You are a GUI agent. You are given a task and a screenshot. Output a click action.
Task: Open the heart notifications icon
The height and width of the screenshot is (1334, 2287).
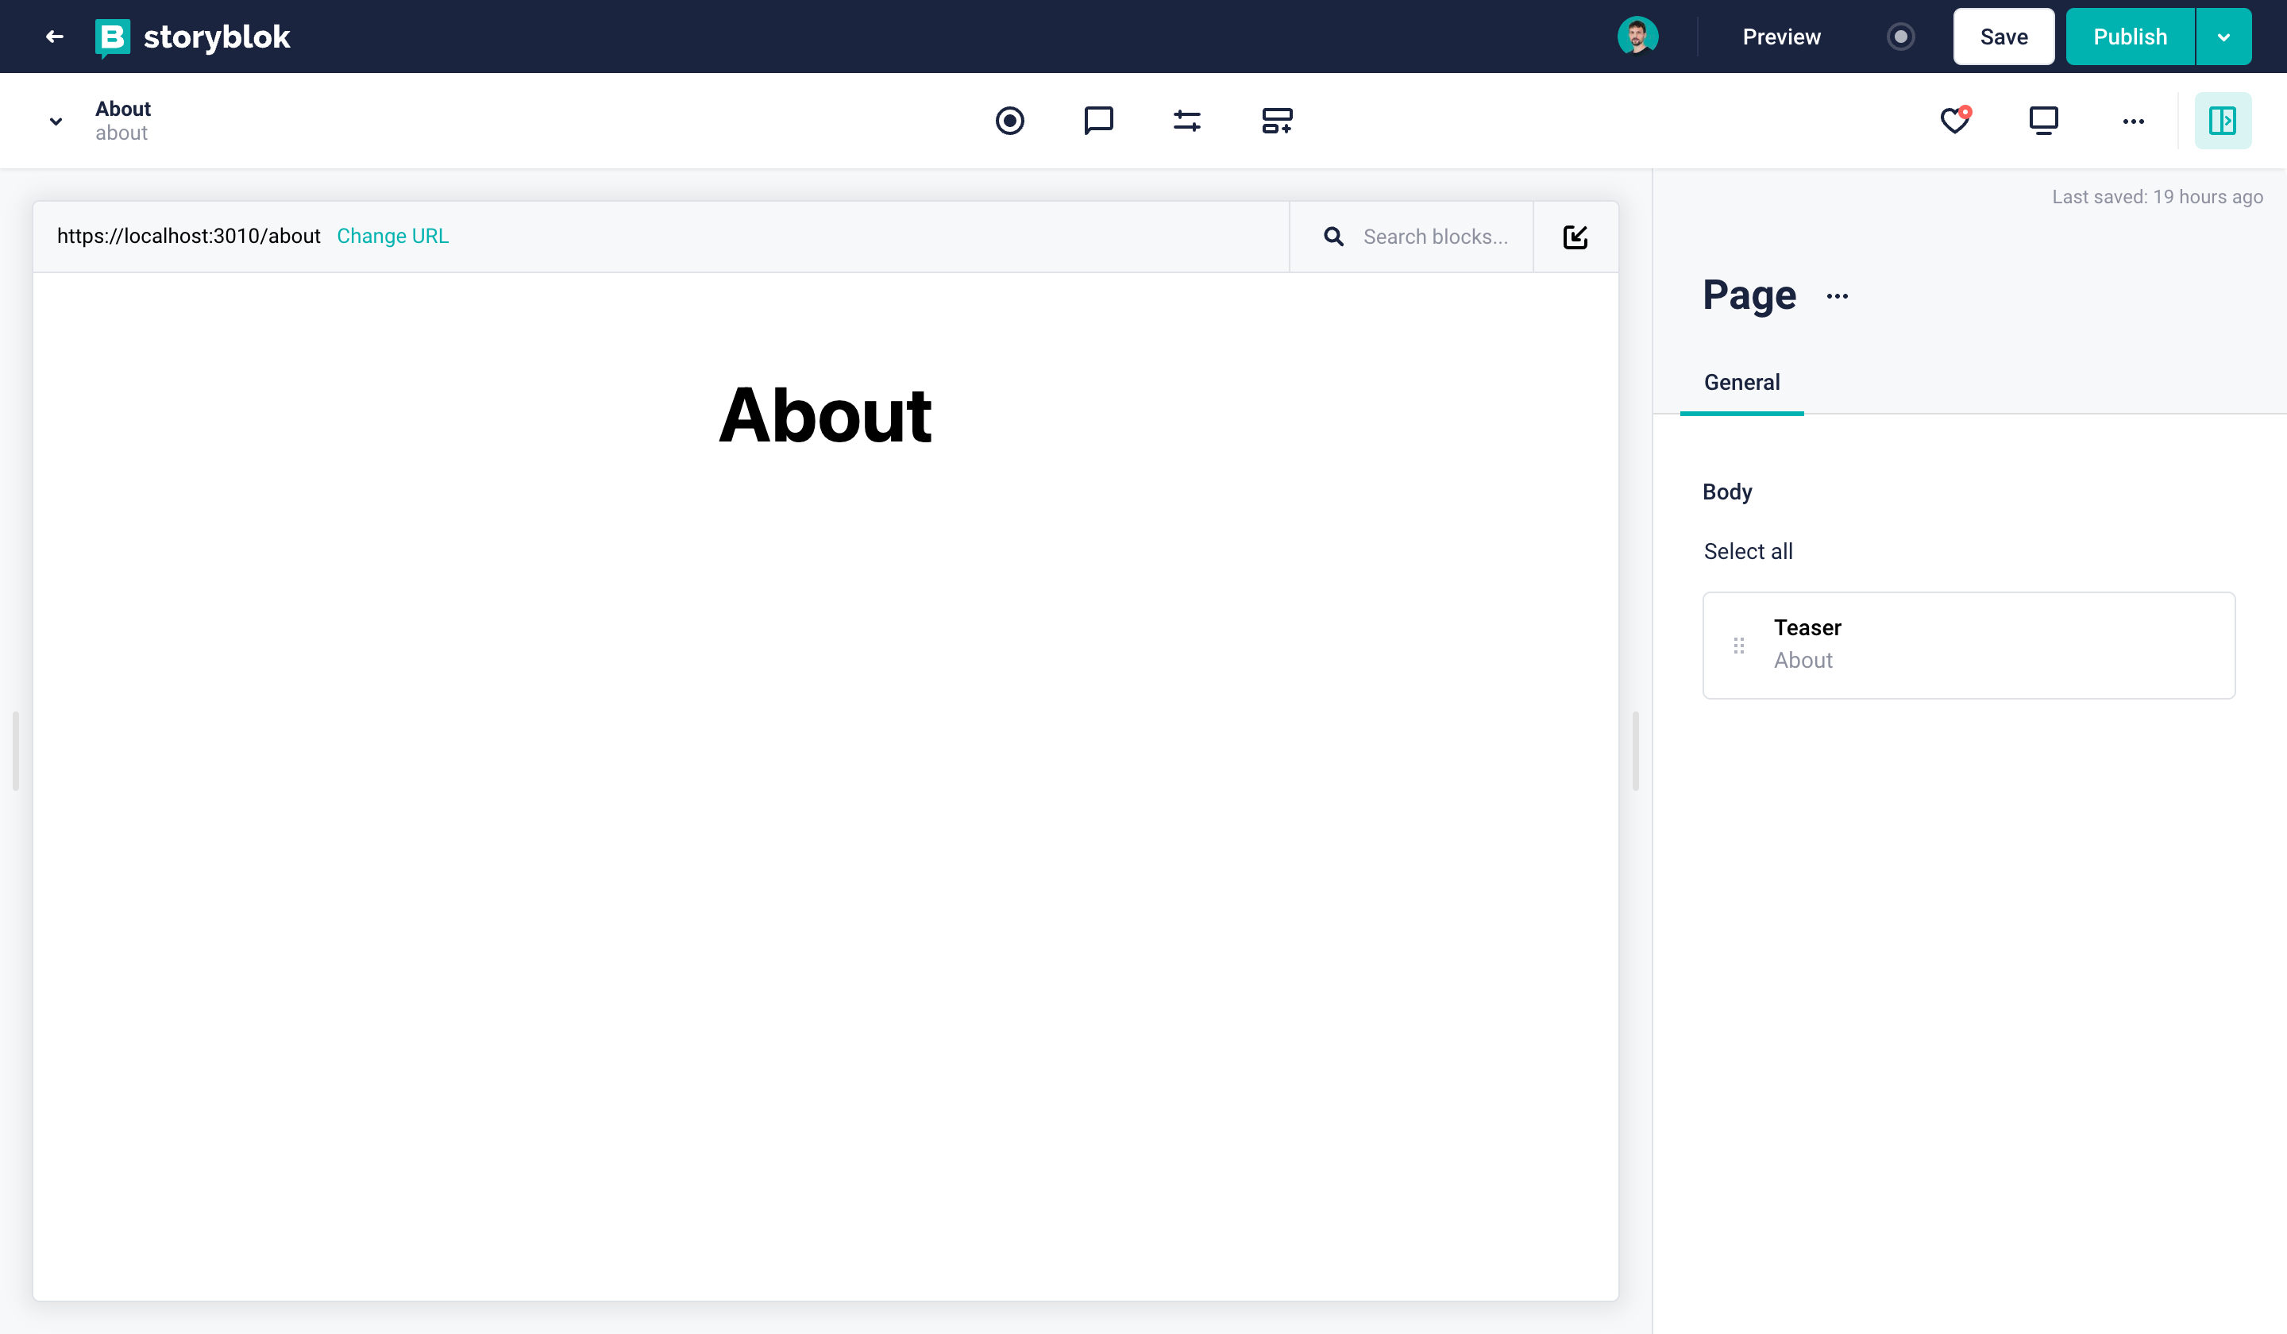(x=1955, y=121)
